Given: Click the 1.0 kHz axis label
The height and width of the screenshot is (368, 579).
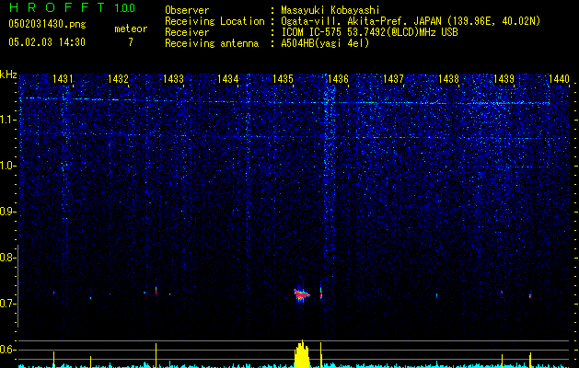Looking at the screenshot, I should tap(7, 166).
